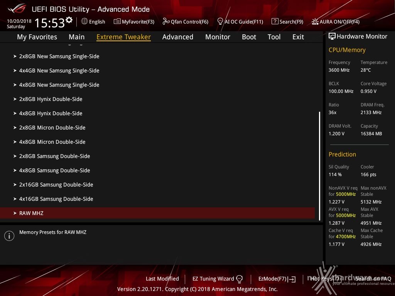The image size is (395, 296).
Task: Click the EZ Tuning Wizard bulb icon
Action: [240, 279]
